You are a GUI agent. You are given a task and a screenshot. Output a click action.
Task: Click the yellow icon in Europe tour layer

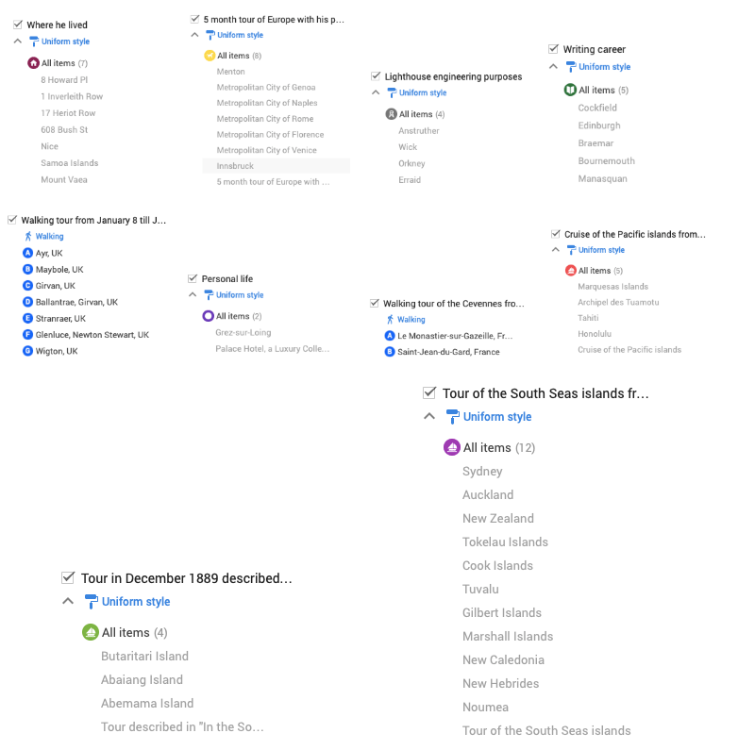click(x=210, y=56)
